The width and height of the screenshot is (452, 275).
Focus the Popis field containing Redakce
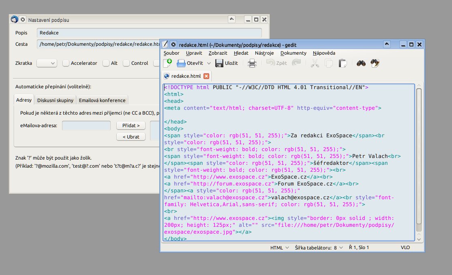149,32
